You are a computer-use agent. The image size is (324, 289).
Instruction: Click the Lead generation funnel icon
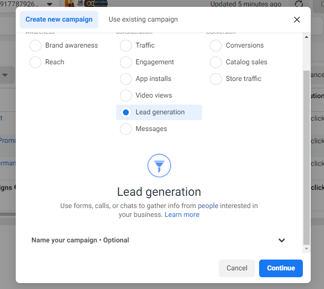[x=159, y=165]
